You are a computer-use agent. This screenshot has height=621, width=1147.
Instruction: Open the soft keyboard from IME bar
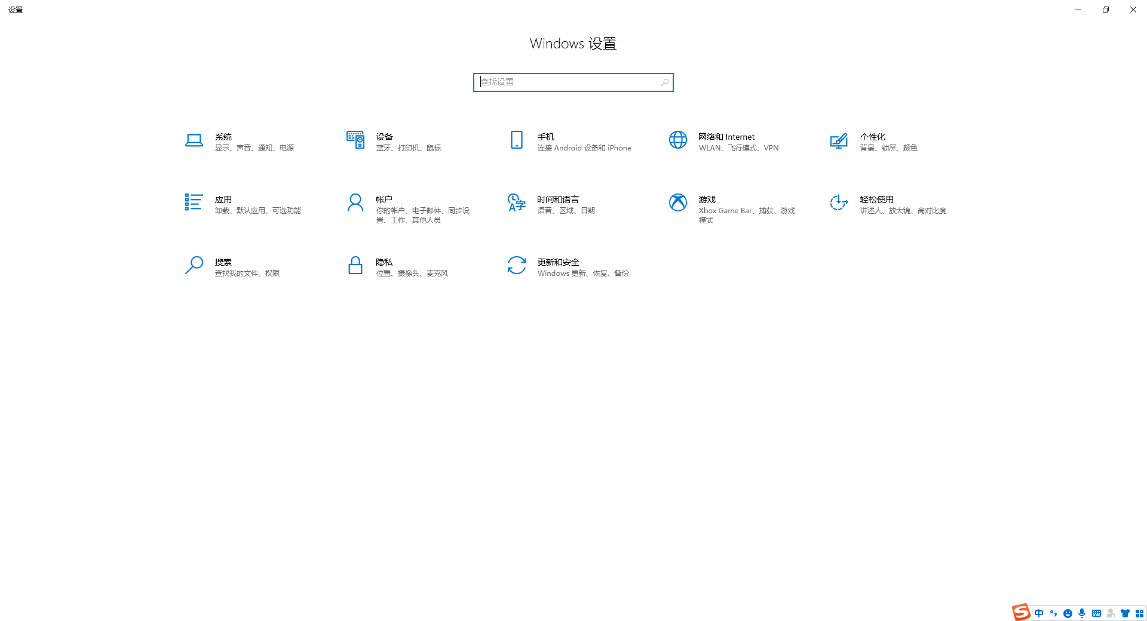1096,613
